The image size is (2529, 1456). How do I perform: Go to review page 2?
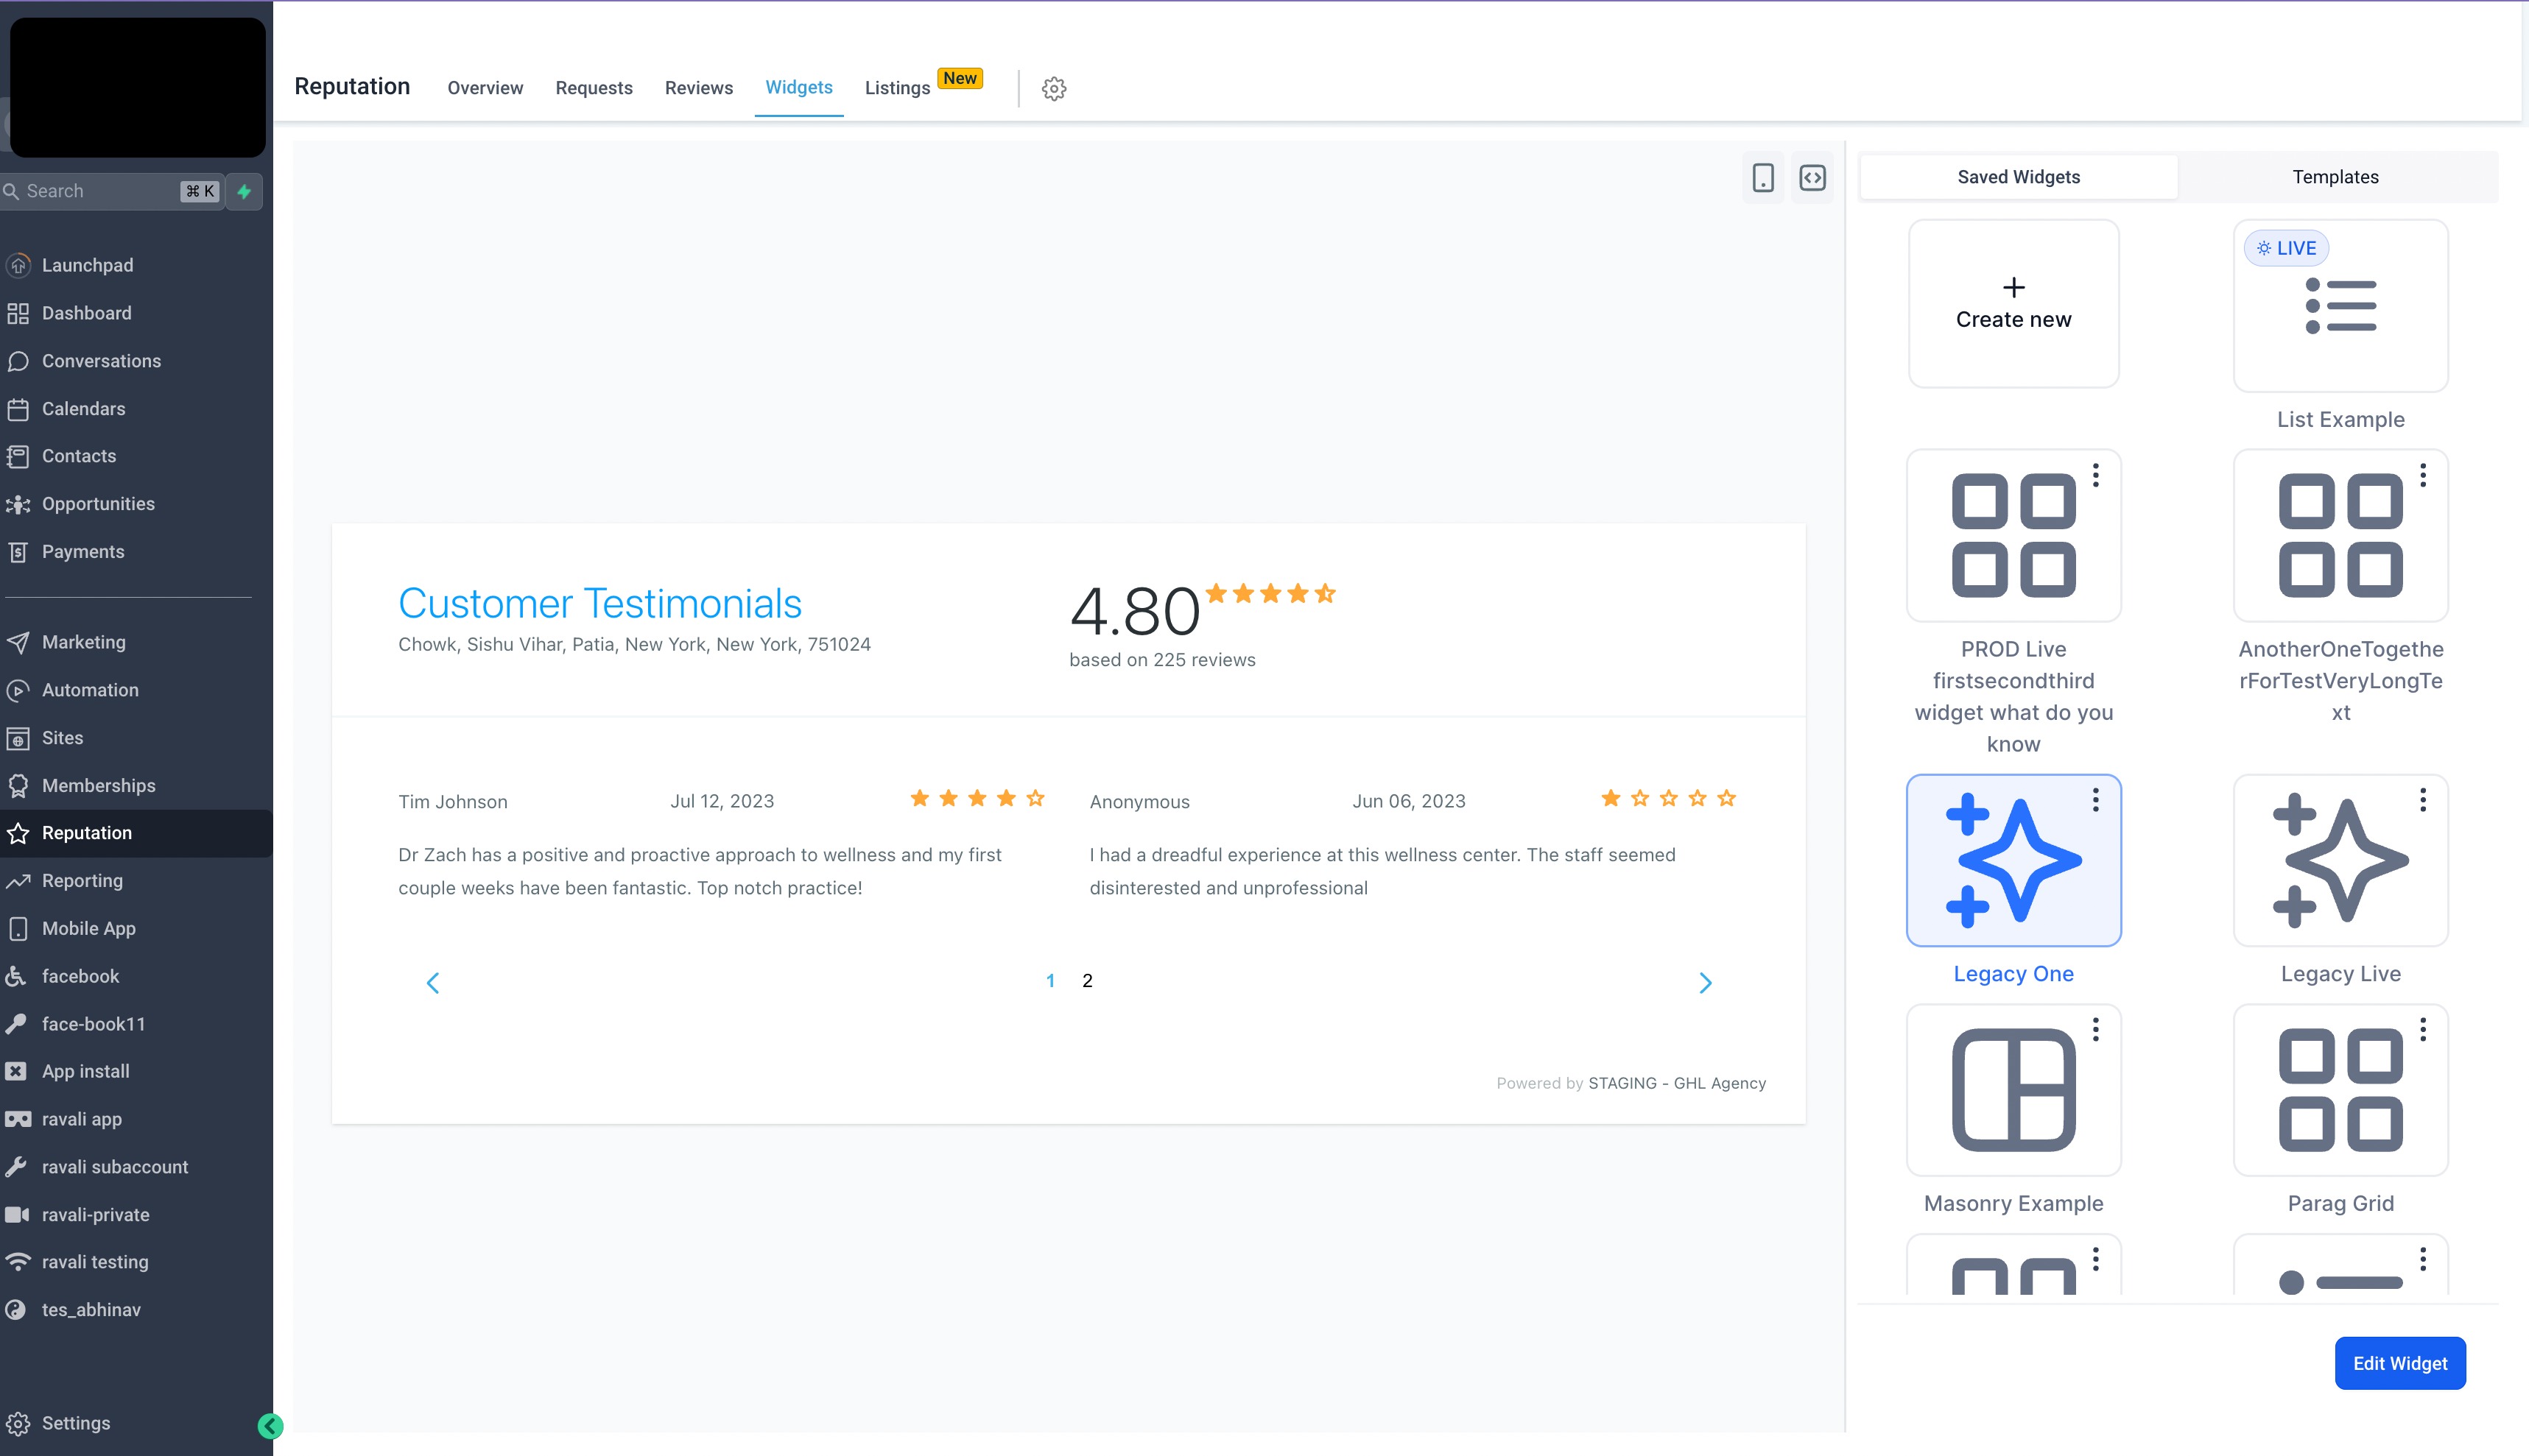click(x=1088, y=981)
